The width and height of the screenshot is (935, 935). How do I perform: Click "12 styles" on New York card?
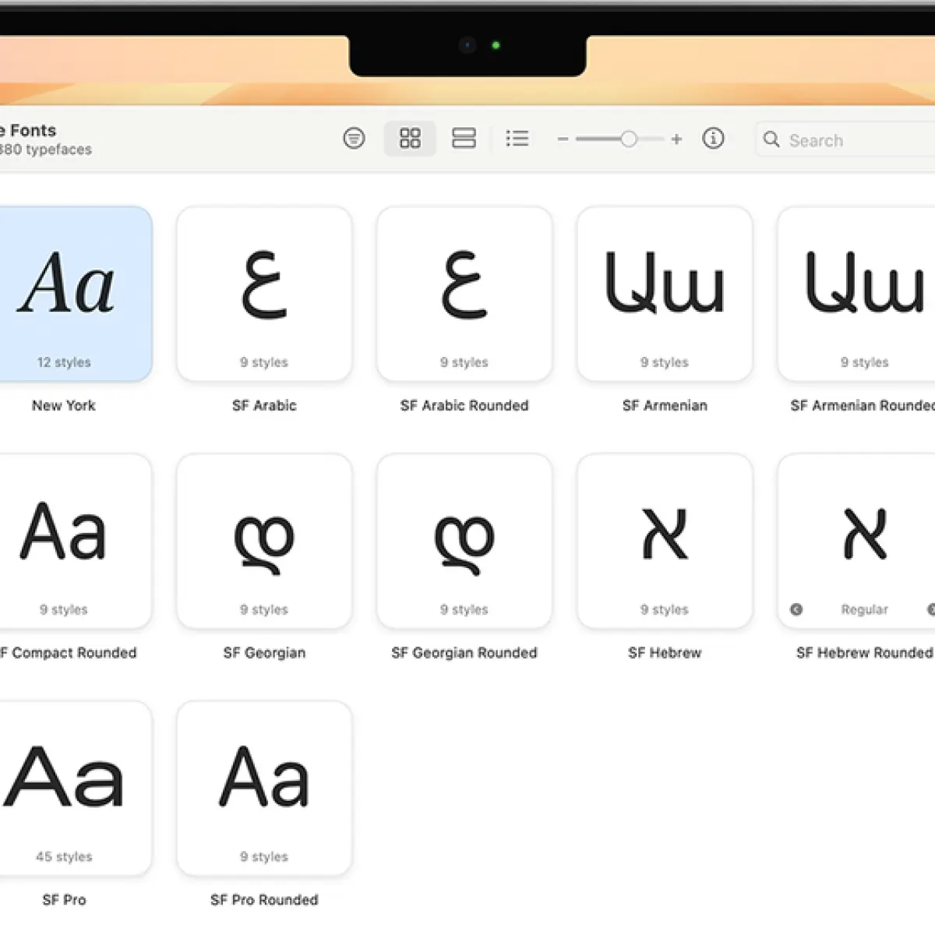[x=64, y=362]
